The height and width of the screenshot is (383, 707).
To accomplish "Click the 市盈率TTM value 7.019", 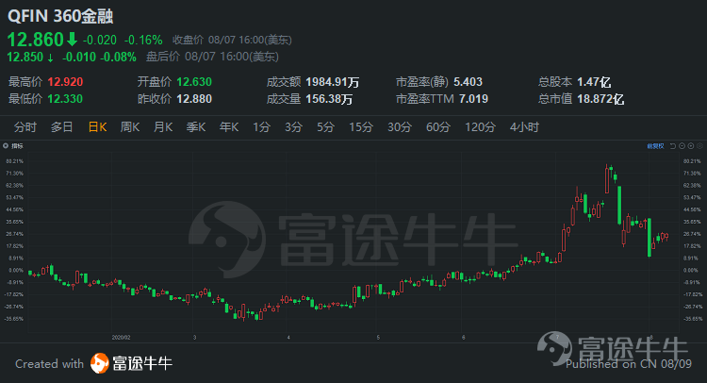I will click(x=473, y=99).
